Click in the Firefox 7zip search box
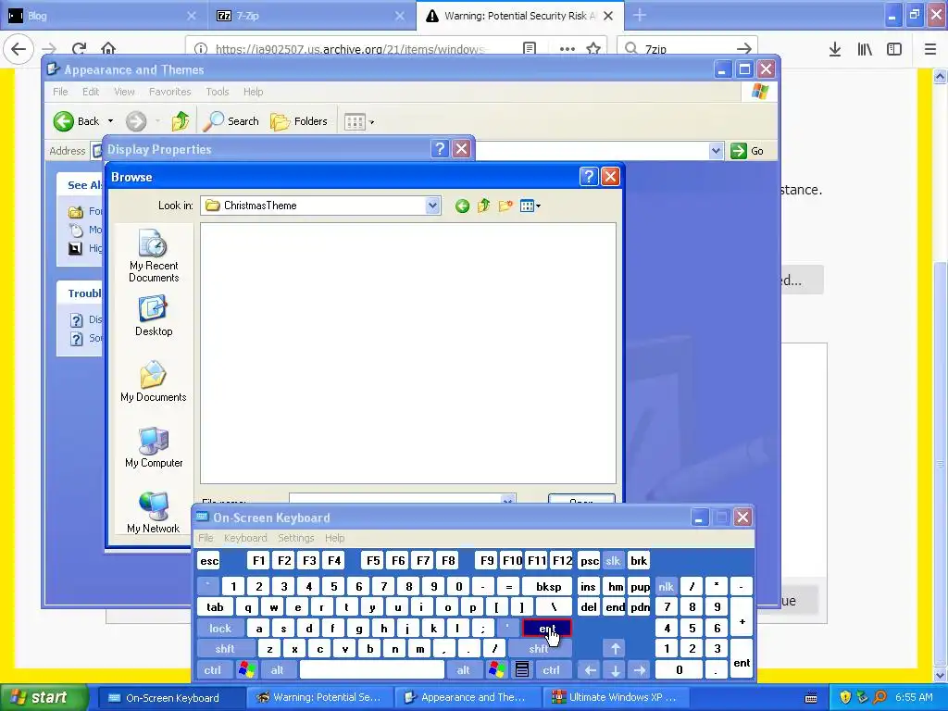The height and width of the screenshot is (711, 948). [x=687, y=49]
